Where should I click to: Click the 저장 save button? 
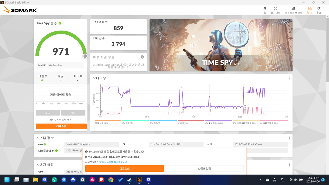point(73,113)
